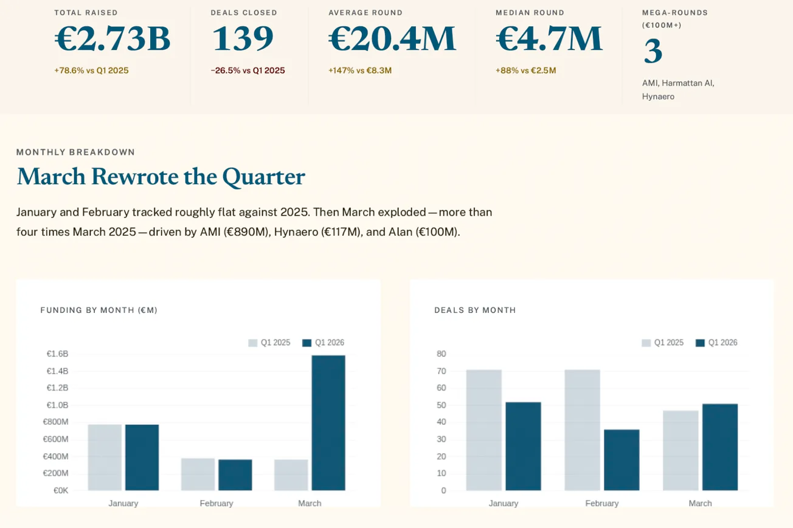
Task: Select the 139 deals closed figure
Action: (243, 38)
